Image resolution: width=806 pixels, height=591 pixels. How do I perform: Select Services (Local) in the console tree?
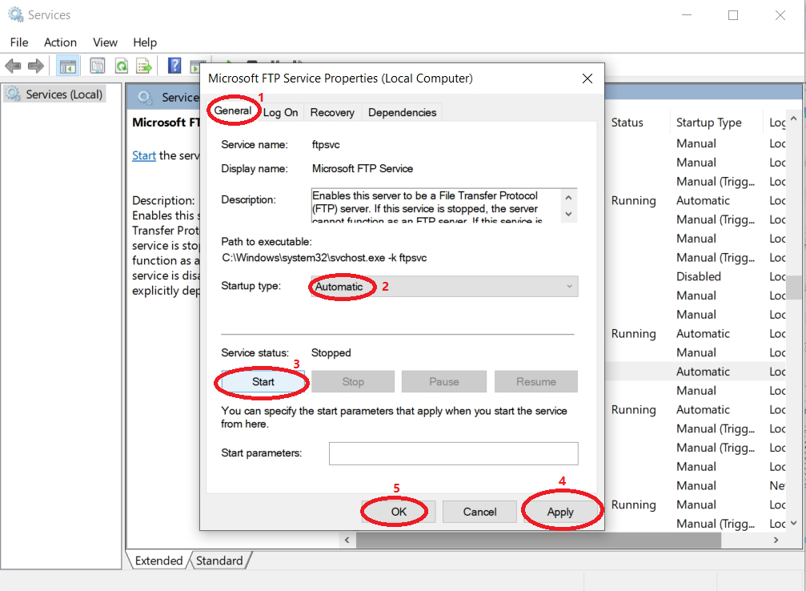click(x=55, y=94)
